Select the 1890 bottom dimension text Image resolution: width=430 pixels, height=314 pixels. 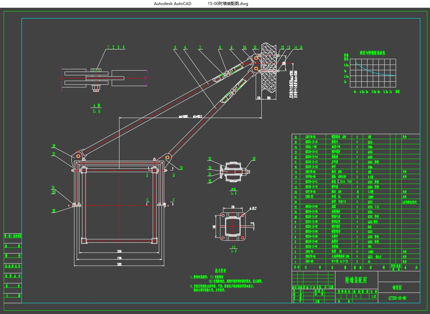119,251
